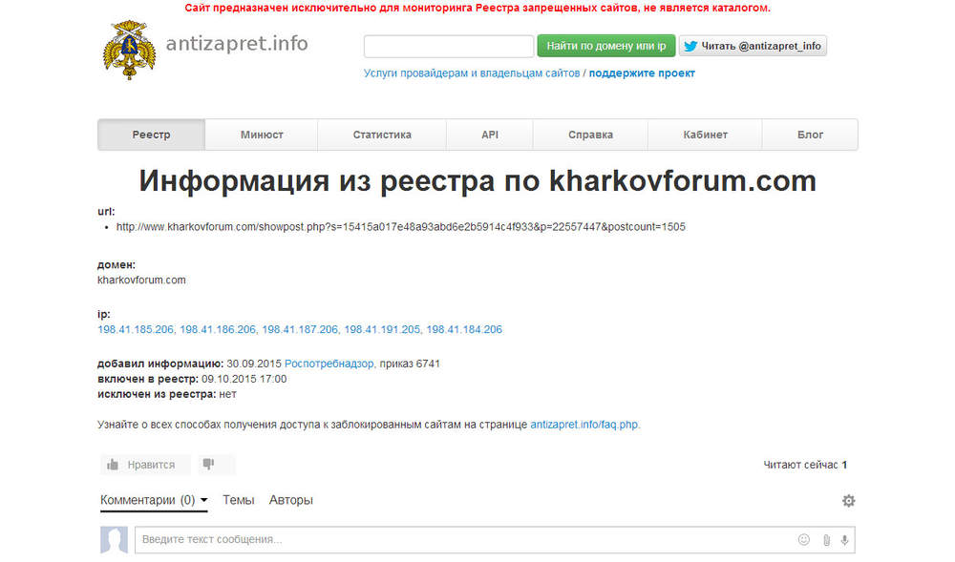Click the Нравится like button

point(145,465)
